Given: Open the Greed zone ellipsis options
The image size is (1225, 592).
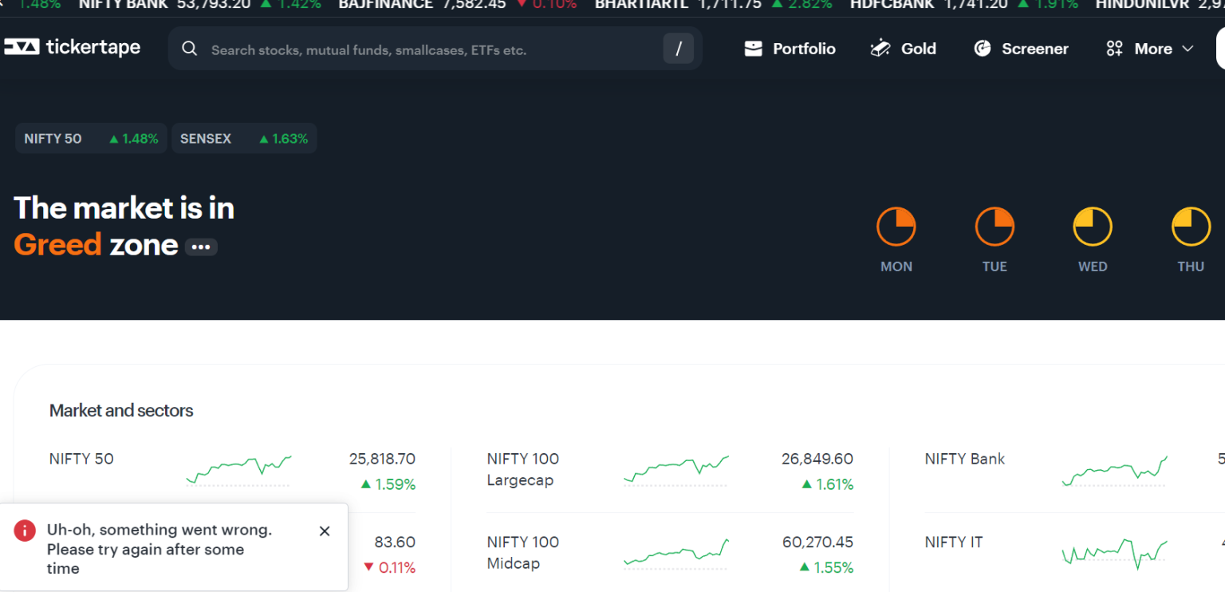Looking at the screenshot, I should (200, 247).
